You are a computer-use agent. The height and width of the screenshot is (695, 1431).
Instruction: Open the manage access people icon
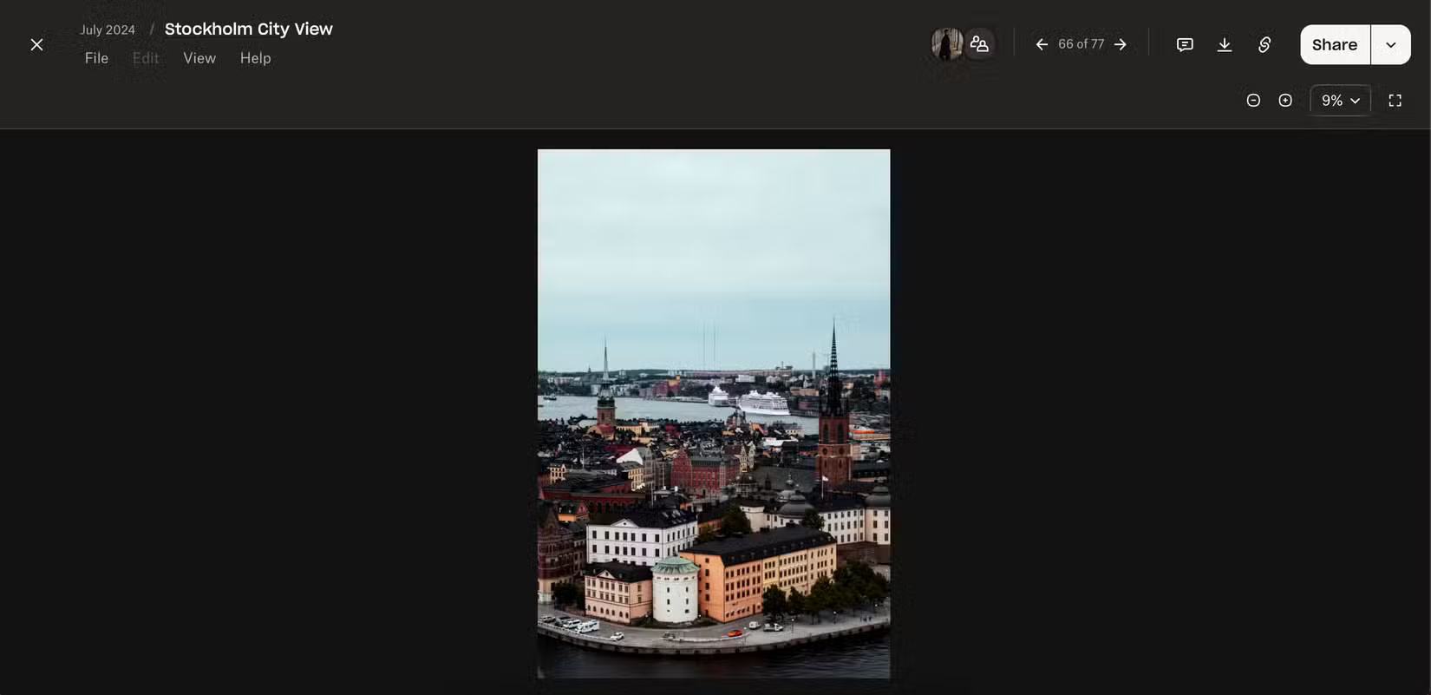(979, 44)
